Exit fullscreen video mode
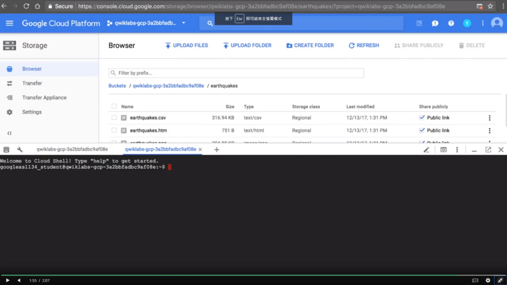The height and width of the screenshot is (285, 507). 500,281
